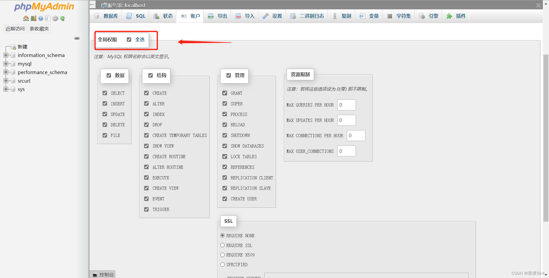Image resolution: width=549 pixels, height=278 pixels.
Task: Expand the mysql database node
Action: pos(6,63)
